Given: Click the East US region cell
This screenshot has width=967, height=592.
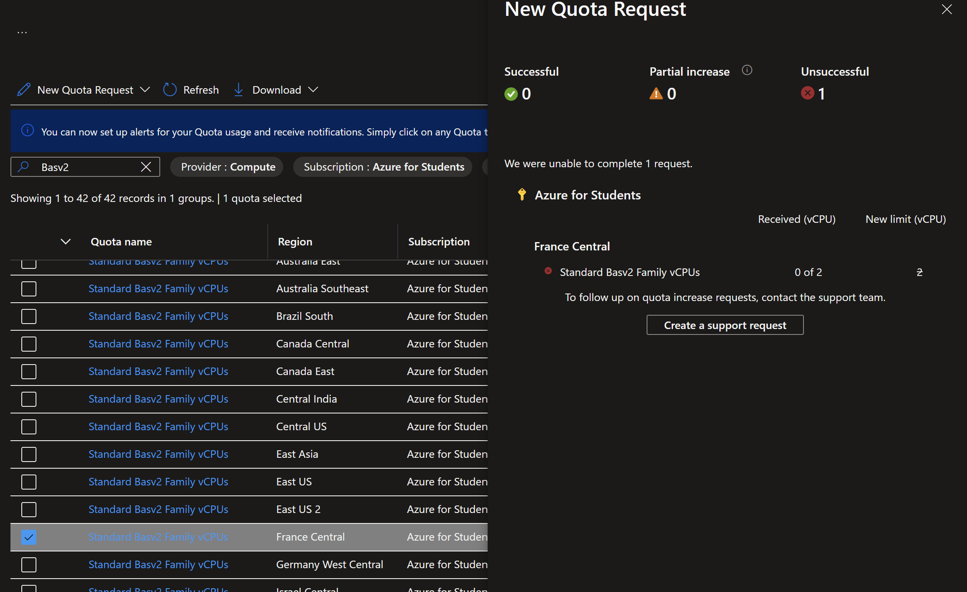Looking at the screenshot, I should point(294,482).
